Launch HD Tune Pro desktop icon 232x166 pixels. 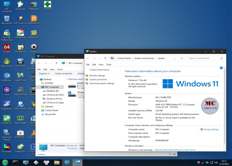pyautogui.click(x=20, y=20)
